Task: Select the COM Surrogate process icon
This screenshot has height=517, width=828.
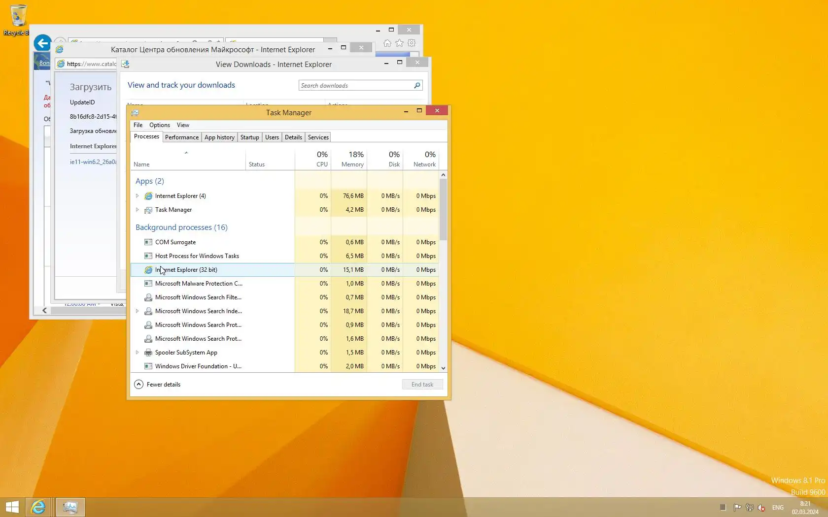Action: [148, 242]
